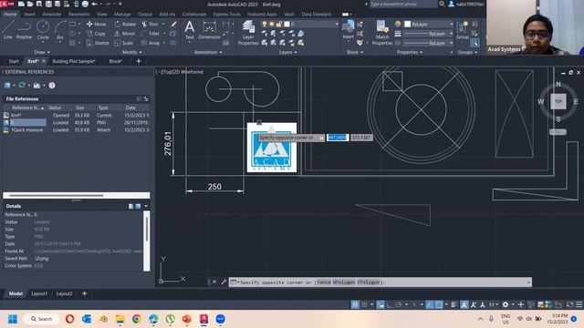The width and height of the screenshot is (584, 328).
Task: Expand the Modify panel dropdown
Action: [131, 53]
